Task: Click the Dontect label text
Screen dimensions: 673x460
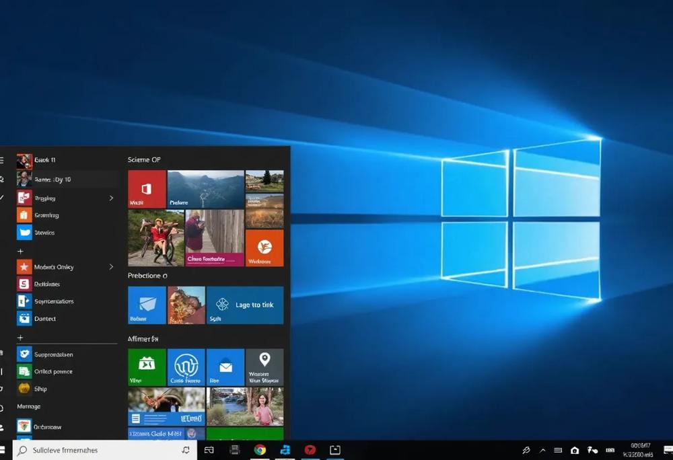Action: (x=45, y=319)
